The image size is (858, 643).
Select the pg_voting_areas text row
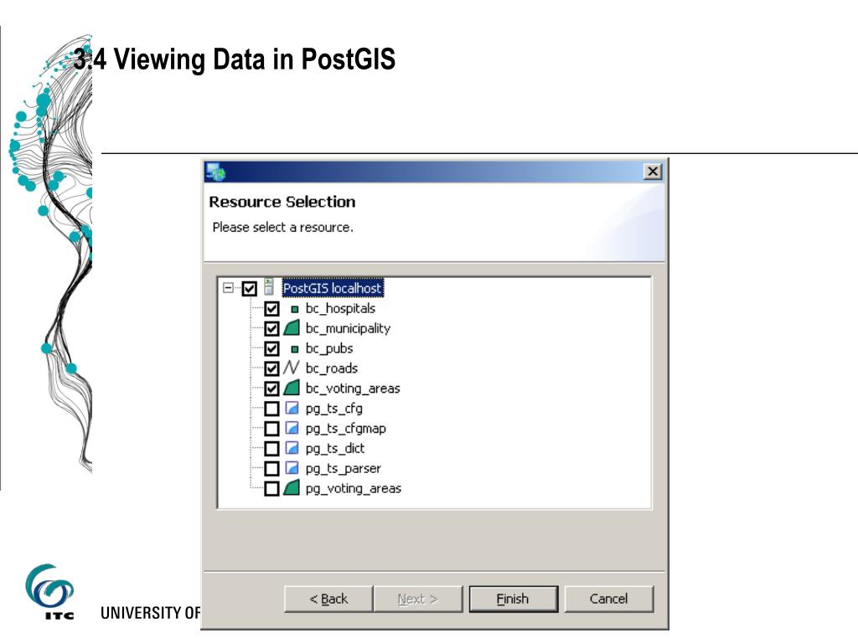point(354,489)
